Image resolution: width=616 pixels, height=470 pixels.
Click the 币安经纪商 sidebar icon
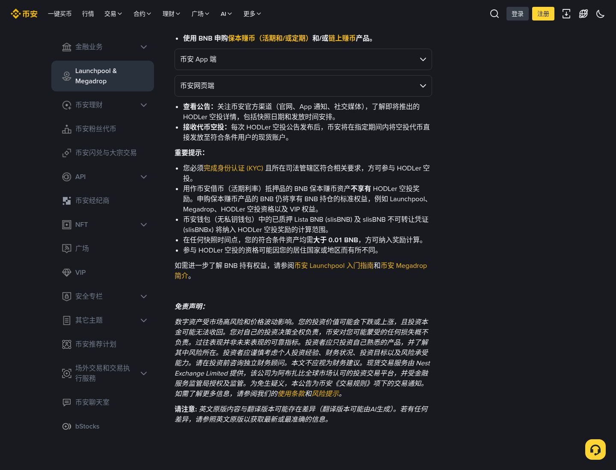coord(67,201)
